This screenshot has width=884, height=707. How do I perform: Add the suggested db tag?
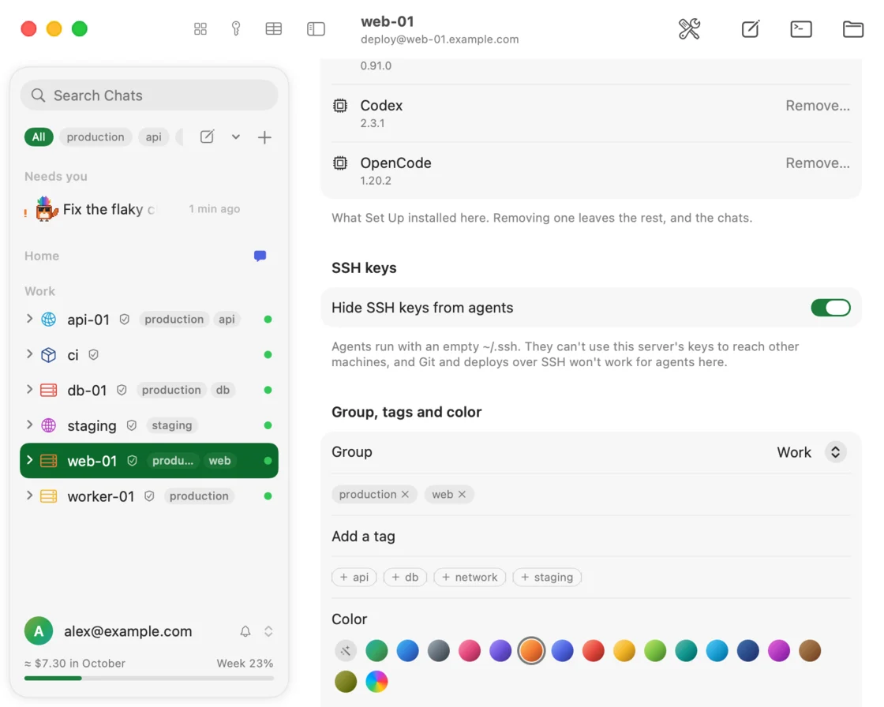point(405,578)
